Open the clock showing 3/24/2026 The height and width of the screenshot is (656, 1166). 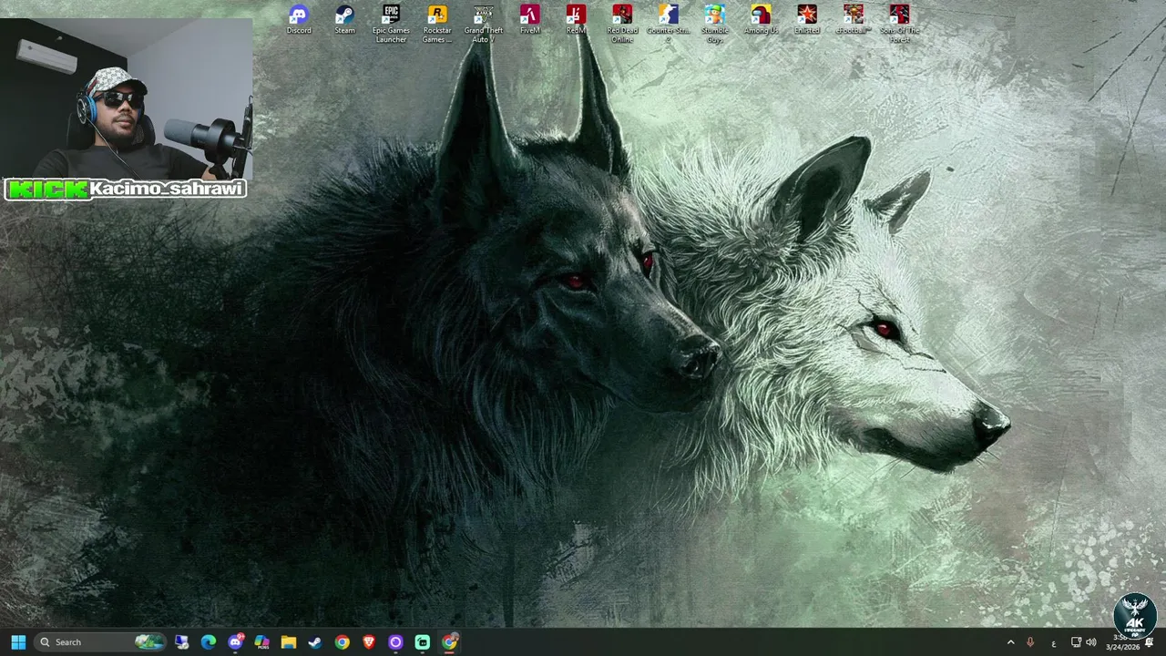1122,642
